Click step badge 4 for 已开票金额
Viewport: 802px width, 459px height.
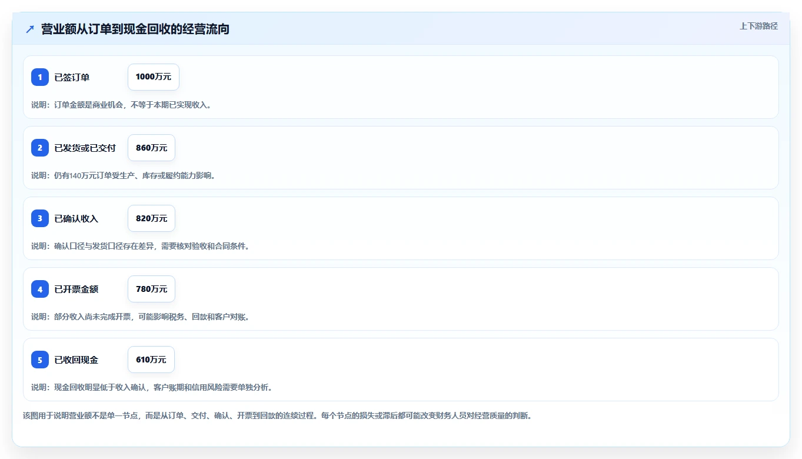click(x=40, y=289)
